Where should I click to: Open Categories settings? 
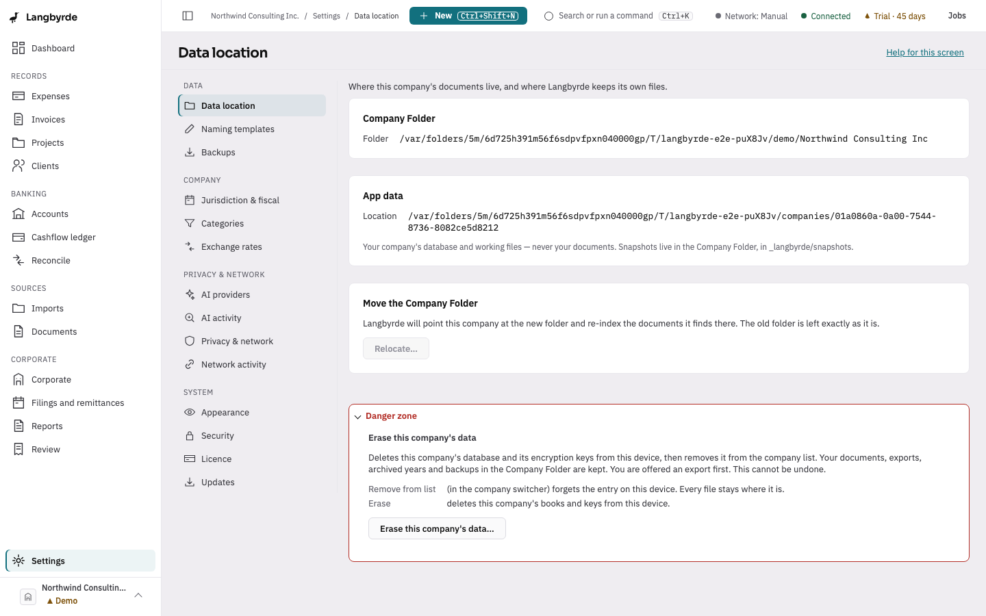pos(252,223)
